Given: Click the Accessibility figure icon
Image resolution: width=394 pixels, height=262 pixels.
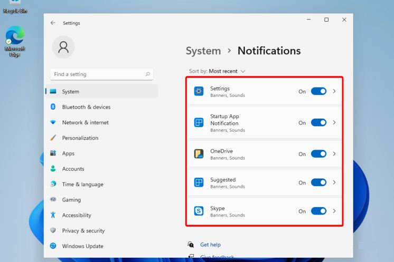Looking at the screenshot, I should pos(53,215).
